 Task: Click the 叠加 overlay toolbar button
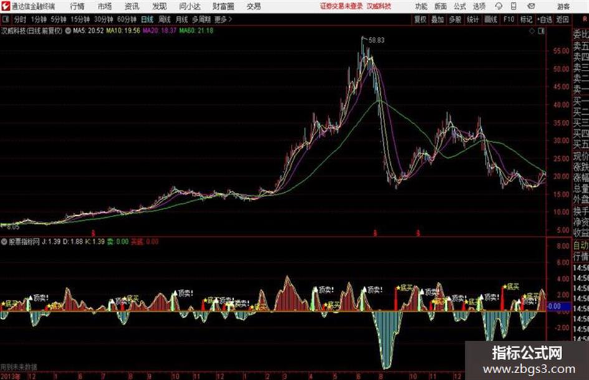click(x=438, y=19)
